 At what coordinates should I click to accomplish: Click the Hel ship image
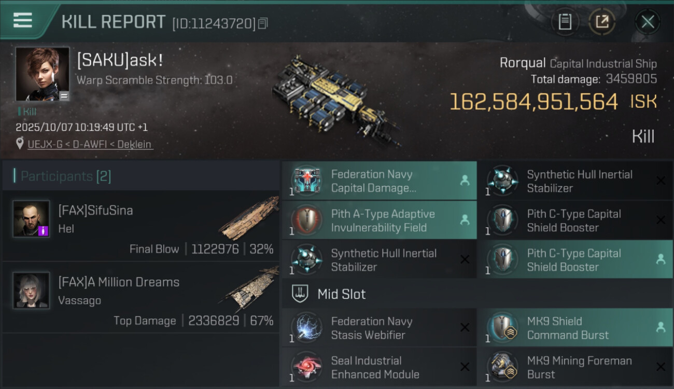(x=249, y=219)
